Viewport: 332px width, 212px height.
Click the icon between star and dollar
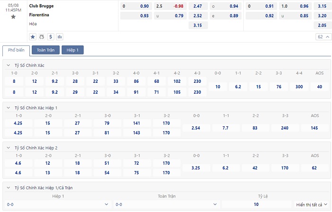(42, 36)
